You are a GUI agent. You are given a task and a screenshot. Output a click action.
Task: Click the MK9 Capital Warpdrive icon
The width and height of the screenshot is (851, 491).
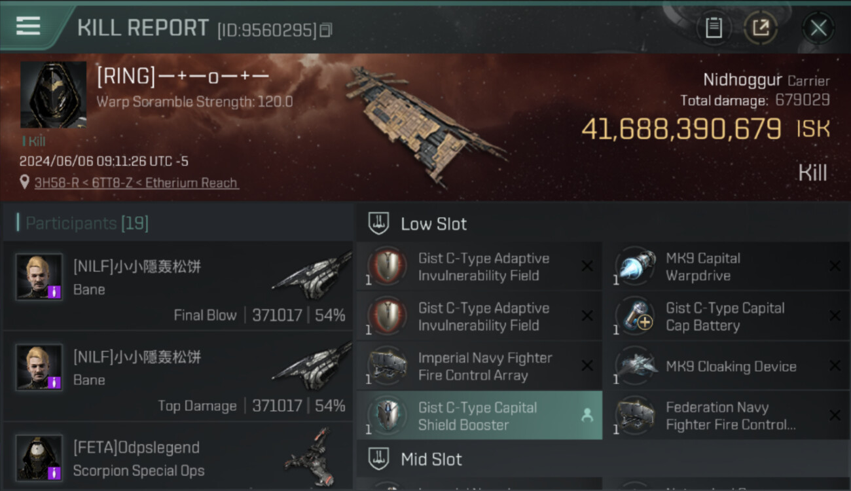point(636,266)
